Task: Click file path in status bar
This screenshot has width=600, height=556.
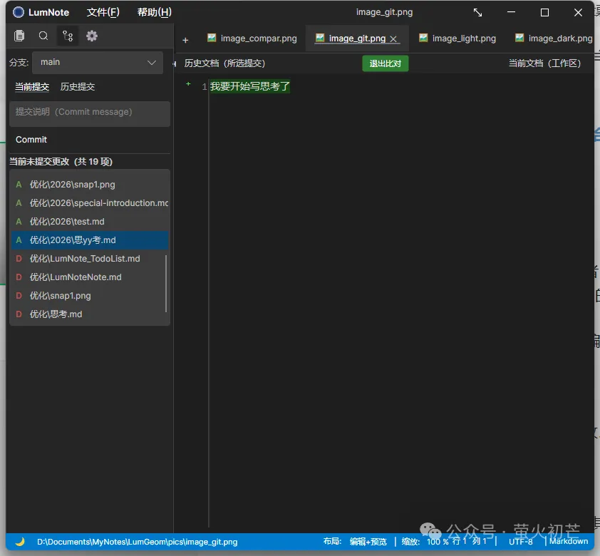Action: pyautogui.click(x=137, y=542)
